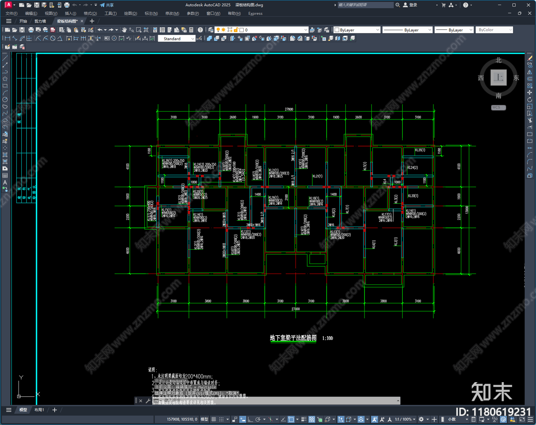Open the Express menu
Screen dimensions: 536x425
pos(255,13)
